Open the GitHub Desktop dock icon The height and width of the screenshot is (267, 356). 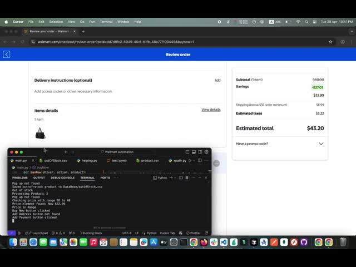(304, 243)
